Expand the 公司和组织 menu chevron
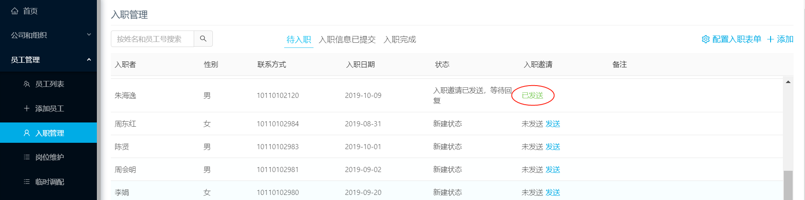805x200 pixels. click(89, 35)
